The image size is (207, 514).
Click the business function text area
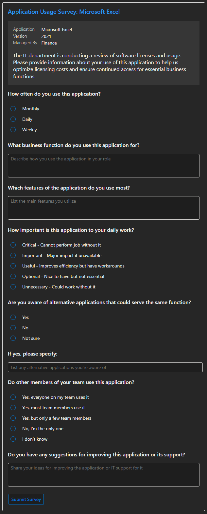coord(104,166)
